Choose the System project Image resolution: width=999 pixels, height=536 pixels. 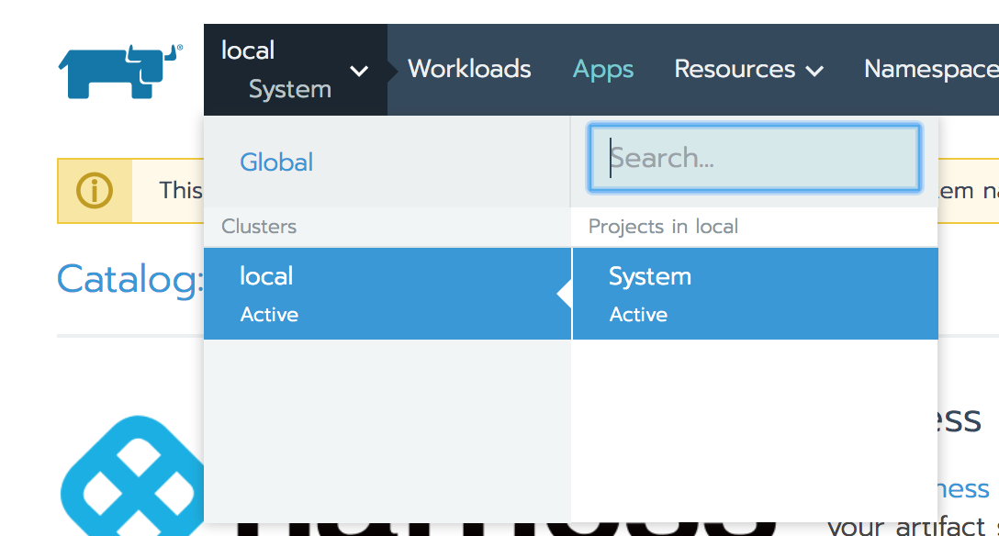(755, 294)
